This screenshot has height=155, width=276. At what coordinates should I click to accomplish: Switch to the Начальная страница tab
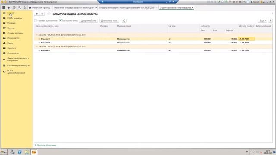click(x=40, y=8)
